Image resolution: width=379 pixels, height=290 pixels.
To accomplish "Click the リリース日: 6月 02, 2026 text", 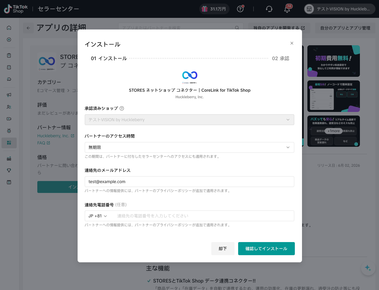I will 338,166.
